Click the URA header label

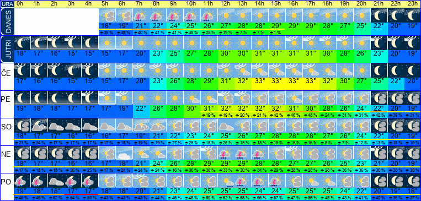(x=7, y=4)
